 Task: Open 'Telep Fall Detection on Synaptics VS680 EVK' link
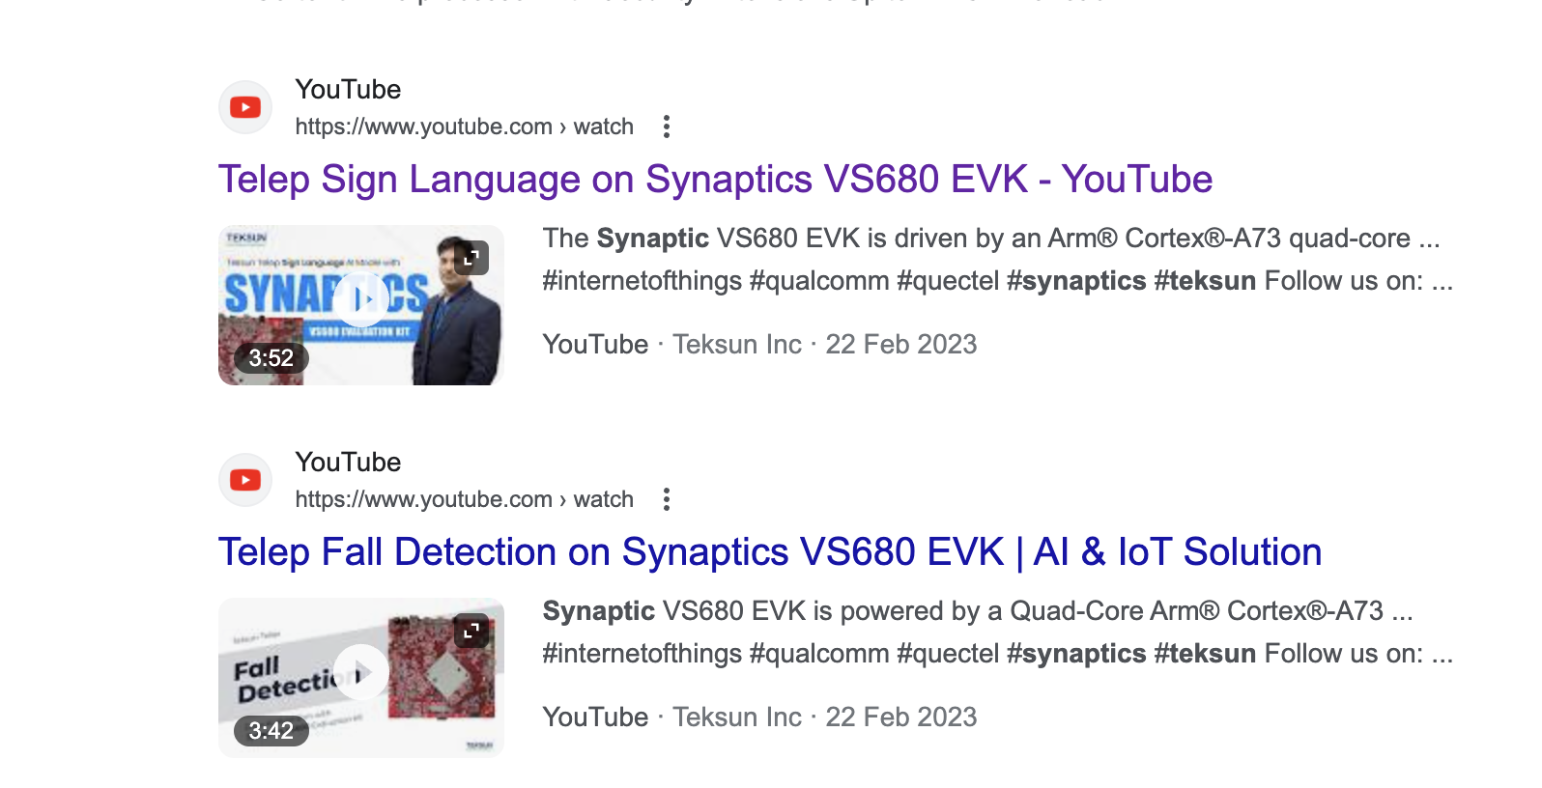tap(769, 552)
